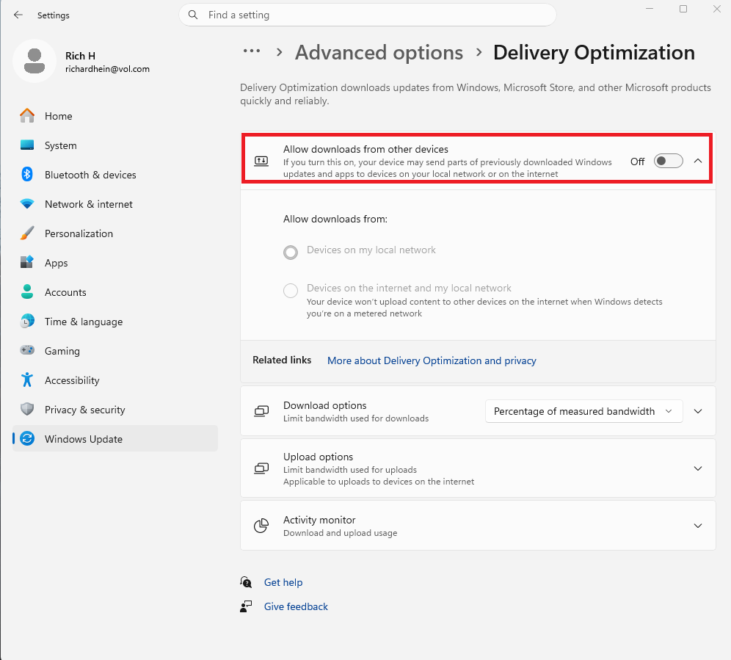
Task: Click the Windows Update sync icon
Action: pyautogui.click(x=27, y=438)
